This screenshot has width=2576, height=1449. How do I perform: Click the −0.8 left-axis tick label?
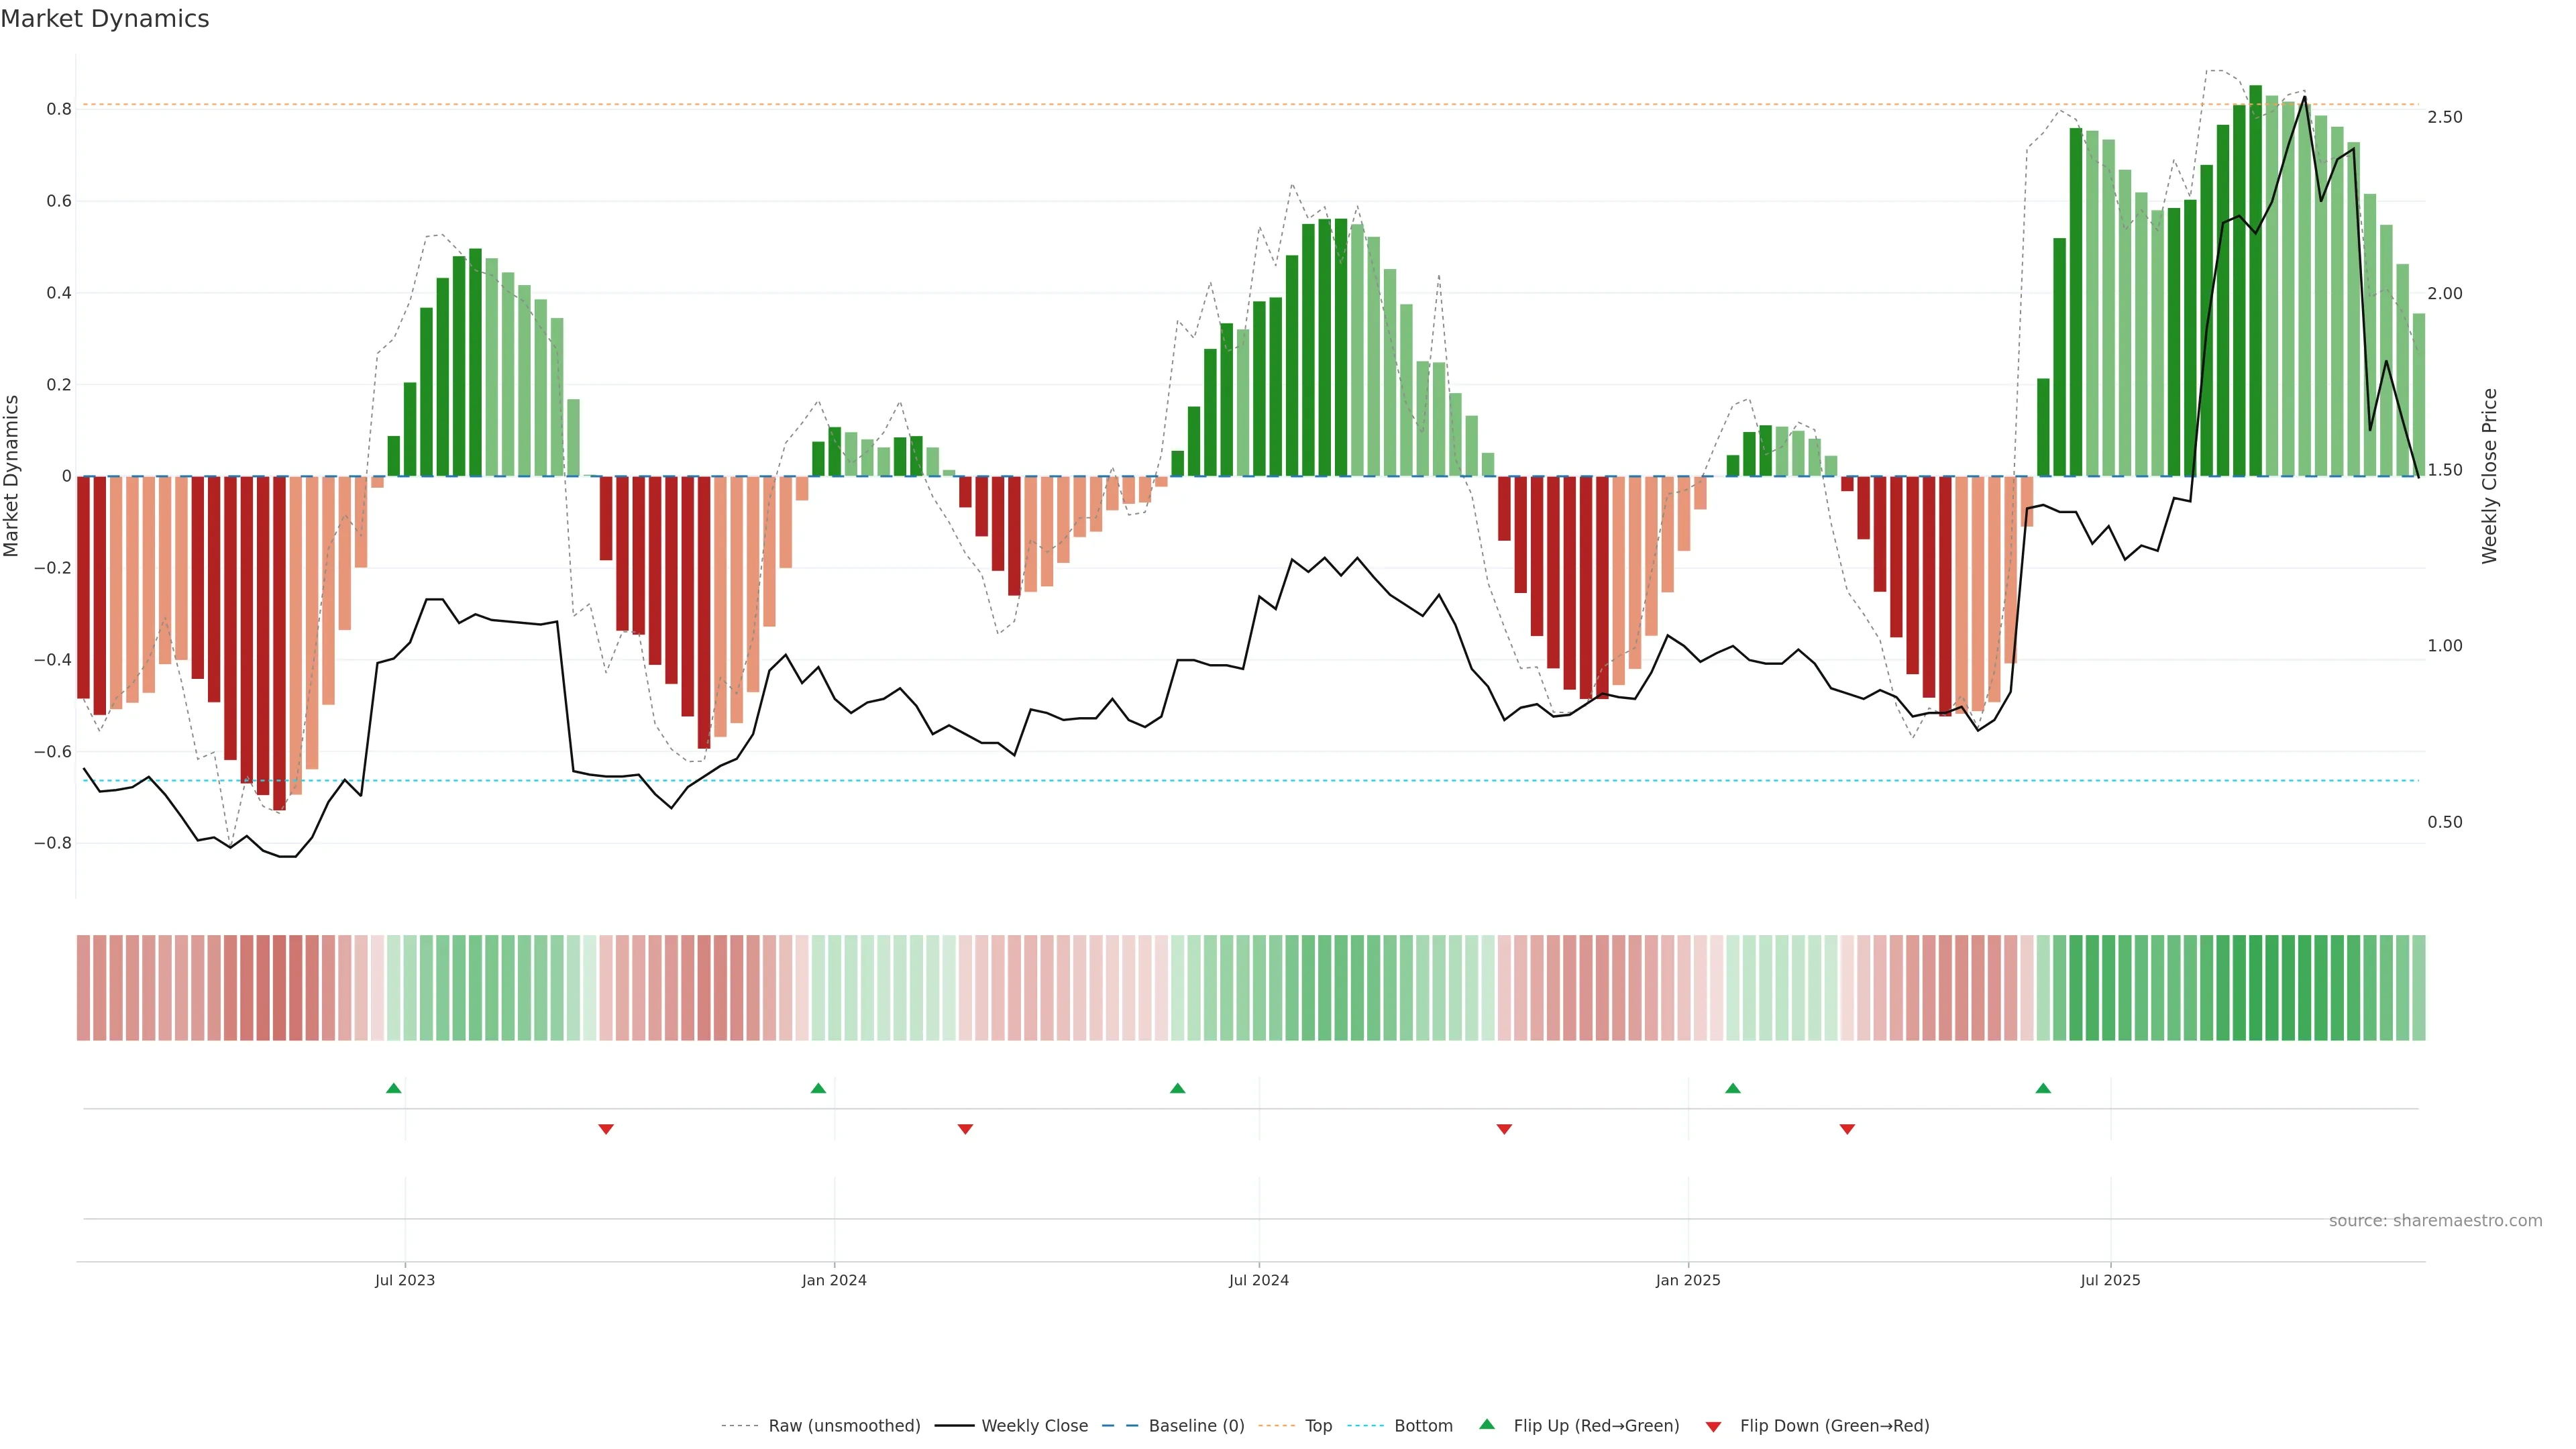coord(52,843)
